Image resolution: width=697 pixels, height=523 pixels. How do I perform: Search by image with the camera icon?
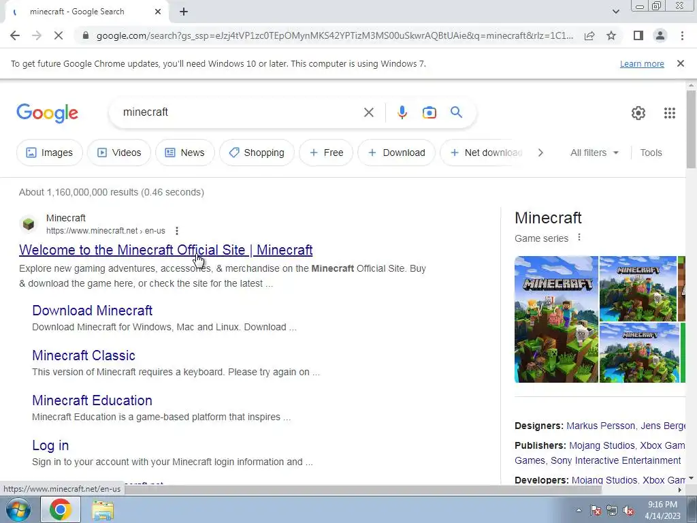429,112
